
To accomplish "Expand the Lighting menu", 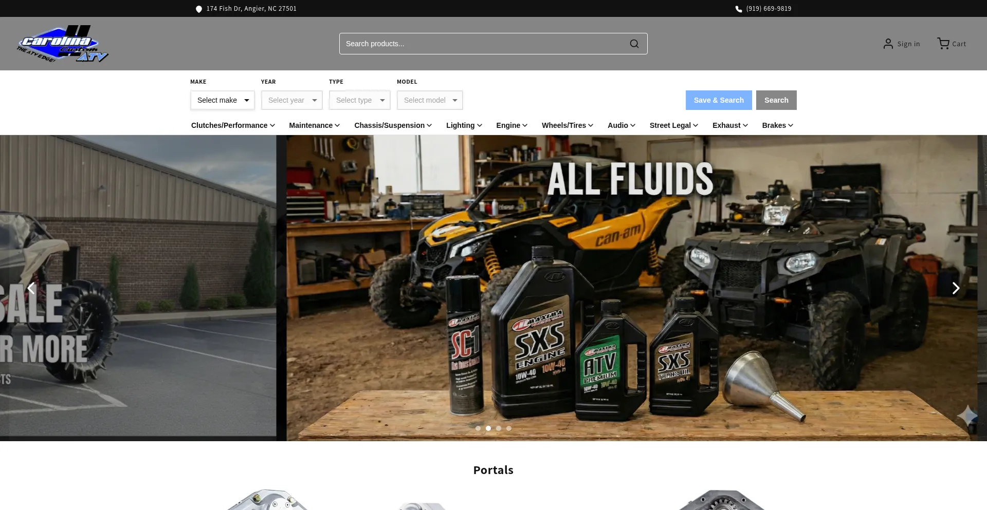I will (x=464, y=125).
